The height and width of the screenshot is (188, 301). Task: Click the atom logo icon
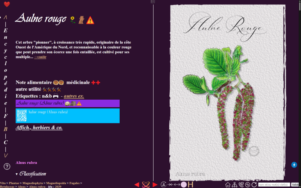coord(146,185)
